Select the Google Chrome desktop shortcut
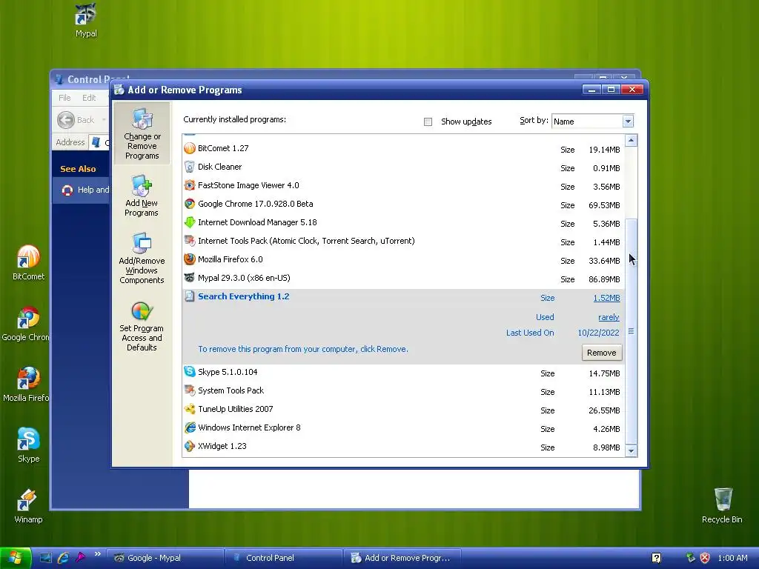Screen dimensions: 759x569 27,323
